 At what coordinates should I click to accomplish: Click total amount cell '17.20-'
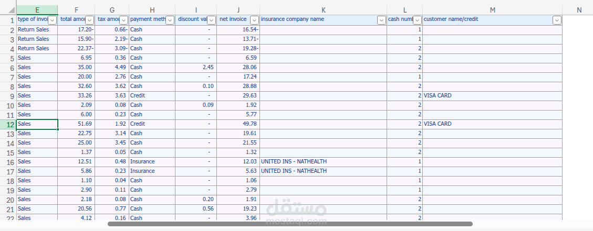click(x=76, y=29)
